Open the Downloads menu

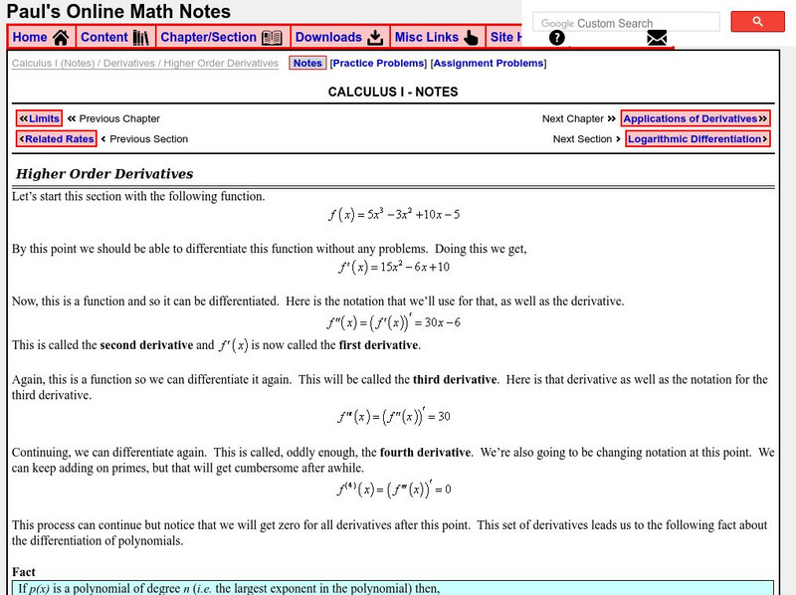click(340, 37)
